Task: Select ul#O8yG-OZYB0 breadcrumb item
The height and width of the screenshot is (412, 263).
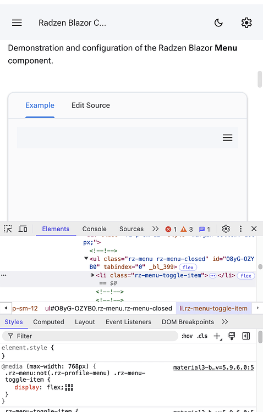Action: (108, 308)
